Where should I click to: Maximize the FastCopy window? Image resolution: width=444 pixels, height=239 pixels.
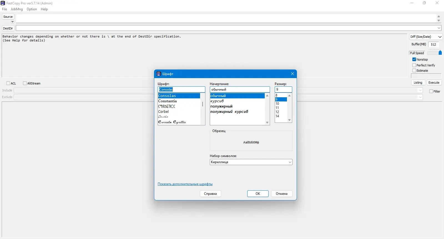(424, 3)
